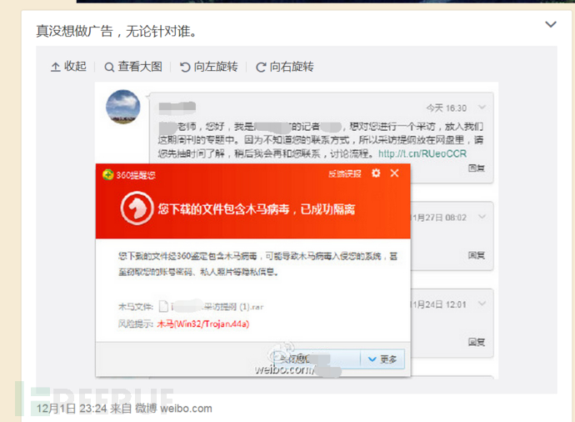The height and width of the screenshot is (422, 575).
Task: Click 回复 under the 08:02 message
Action: (x=477, y=255)
